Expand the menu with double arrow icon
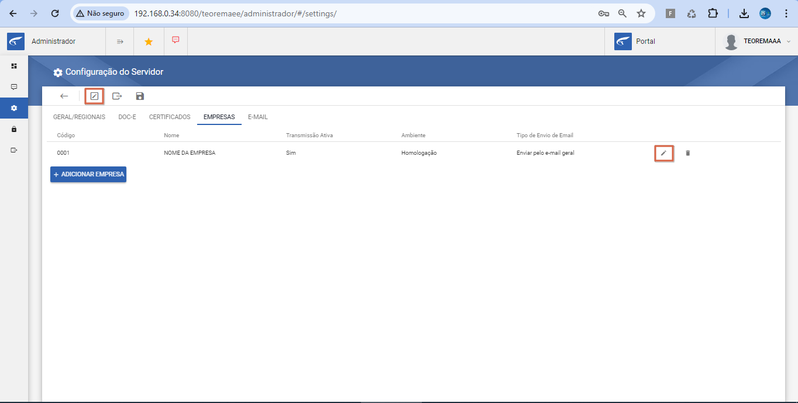Image resolution: width=798 pixels, height=403 pixels. (x=120, y=41)
